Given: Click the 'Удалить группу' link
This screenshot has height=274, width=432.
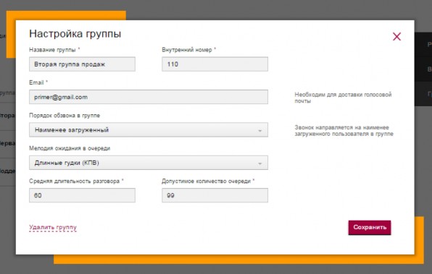Looking at the screenshot, I should point(53,228).
